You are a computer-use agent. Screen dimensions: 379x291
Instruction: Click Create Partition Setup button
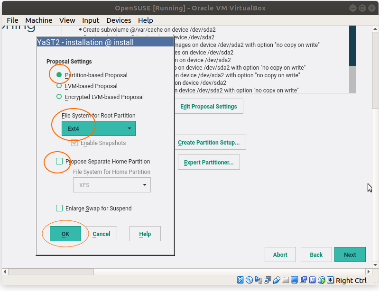pos(209,142)
